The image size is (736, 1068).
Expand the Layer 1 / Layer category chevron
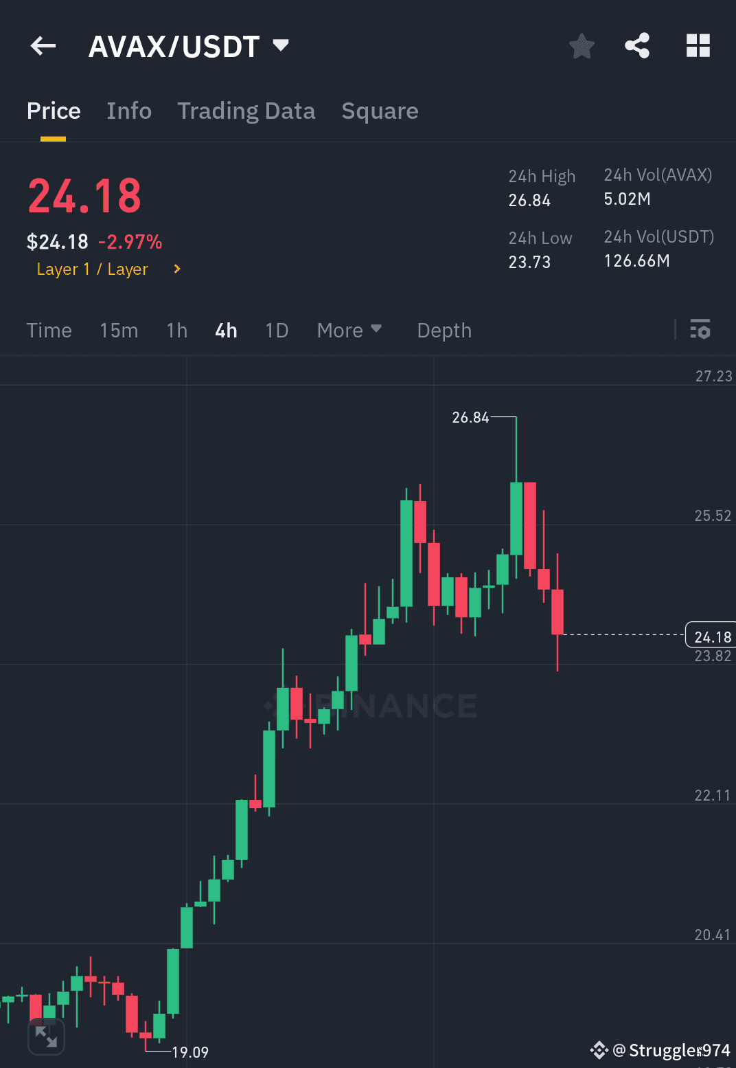[176, 269]
